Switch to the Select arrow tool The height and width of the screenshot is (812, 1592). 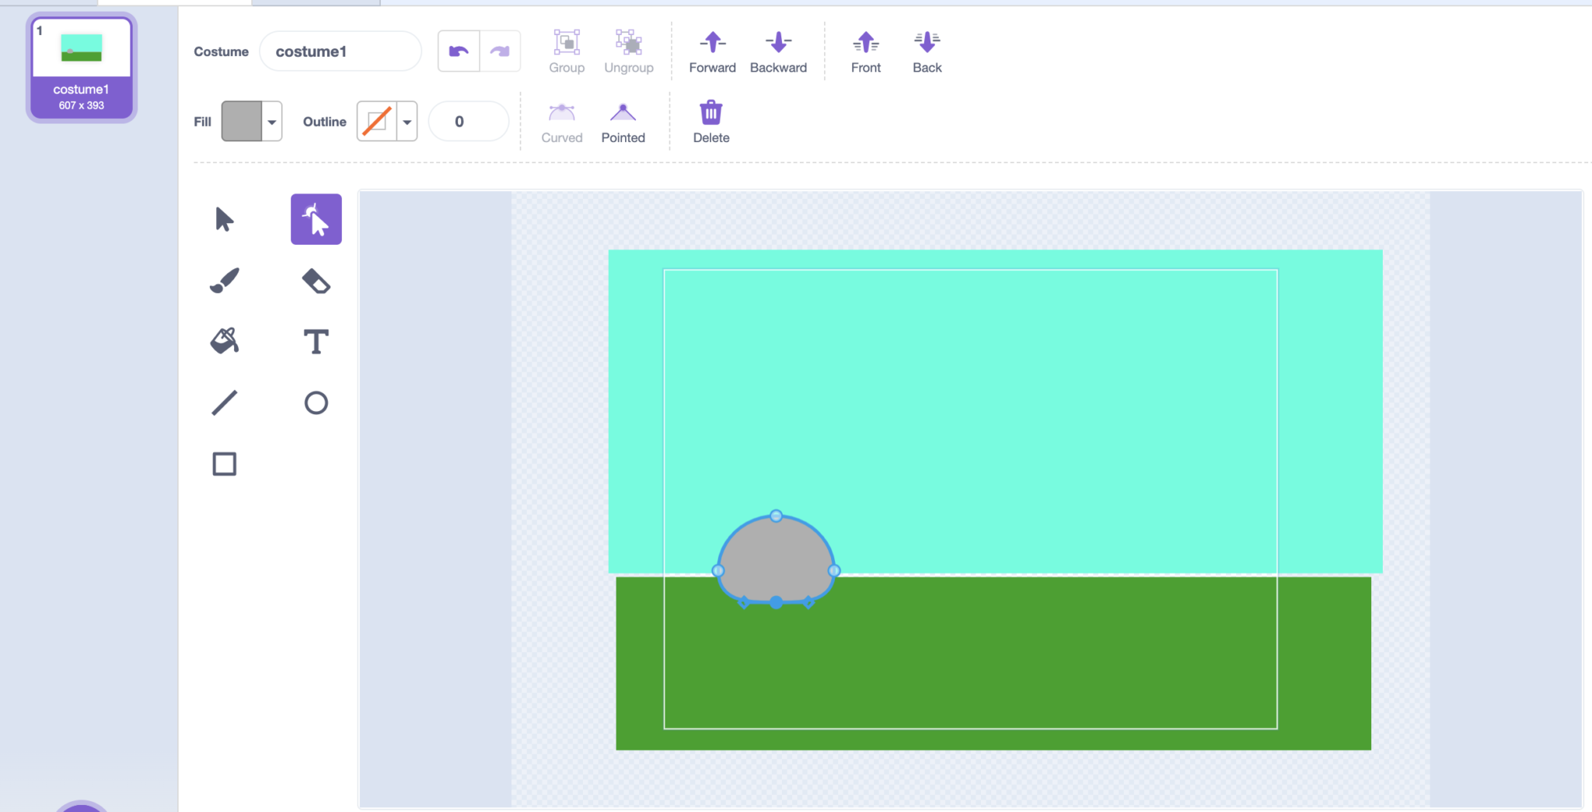(223, 218)
